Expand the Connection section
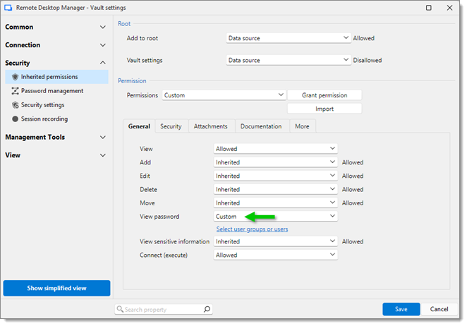The image size is (467, 326). (x=103, y=45)
